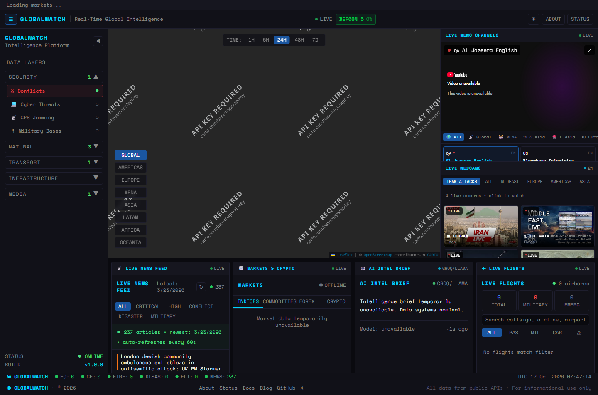This screenshot has width=598, height=395.
Task: Open the Tel Aviv Middle East Live webcam
Action: (557, 226)
